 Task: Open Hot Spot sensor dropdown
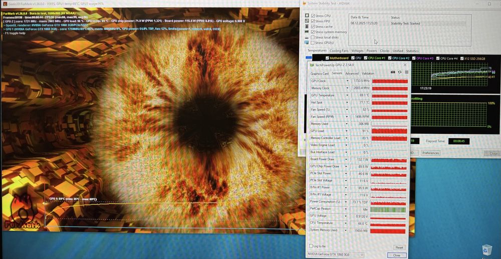pos(347,102)
